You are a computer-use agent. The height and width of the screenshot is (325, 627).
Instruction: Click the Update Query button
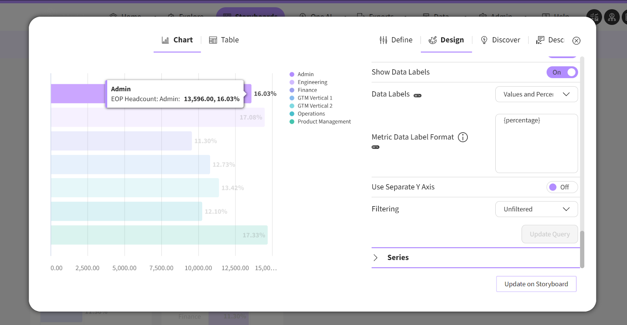pyautogui.click(x=549, y=234)
